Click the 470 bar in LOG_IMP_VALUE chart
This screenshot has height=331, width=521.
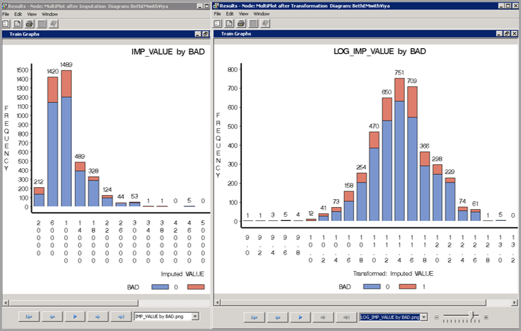pos(374,176)
